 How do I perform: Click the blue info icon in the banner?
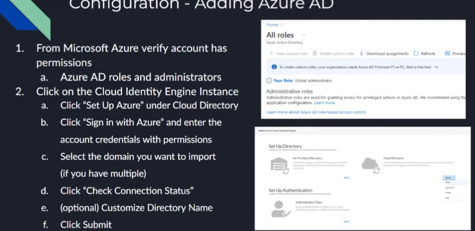274,67
